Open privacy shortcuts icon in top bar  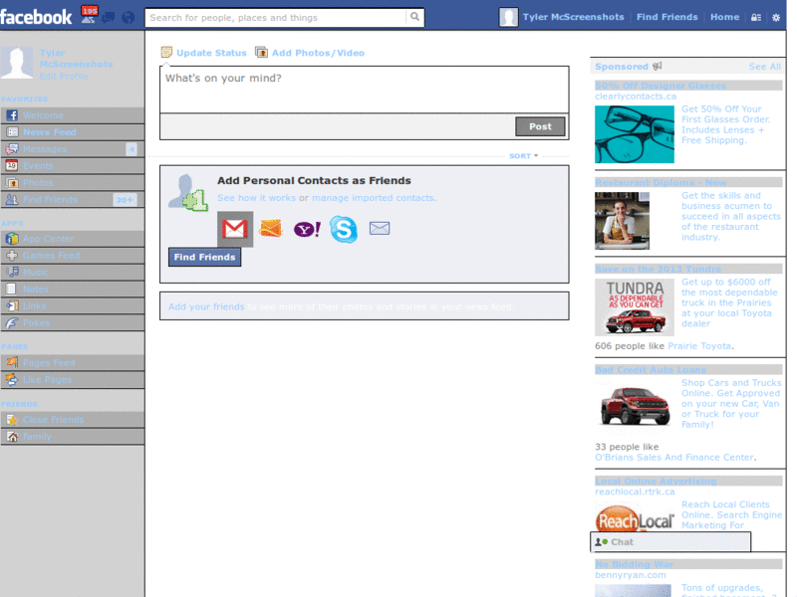[756, 17]
